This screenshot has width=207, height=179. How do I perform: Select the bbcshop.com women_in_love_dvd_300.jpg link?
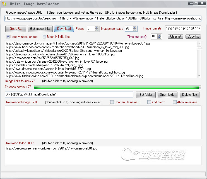[68, 47]
